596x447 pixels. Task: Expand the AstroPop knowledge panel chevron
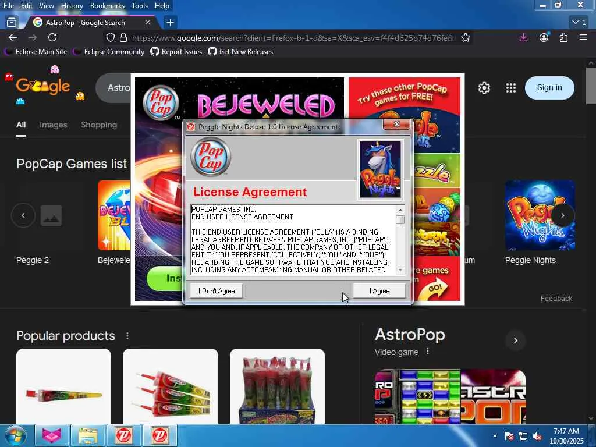pyautogui.click(x=516, y=340)
